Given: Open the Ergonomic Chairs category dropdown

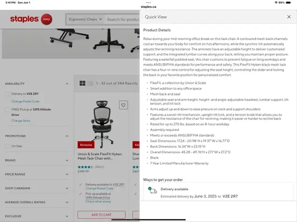Looking at the screenshot, I should point(85,19).
